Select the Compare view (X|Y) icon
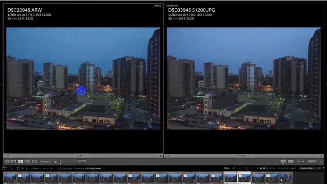 [x=20, y=162]
